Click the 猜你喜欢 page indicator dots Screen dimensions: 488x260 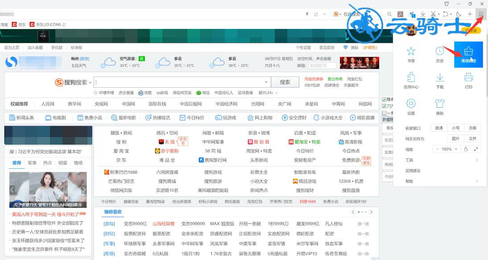[x=362, y=212]
